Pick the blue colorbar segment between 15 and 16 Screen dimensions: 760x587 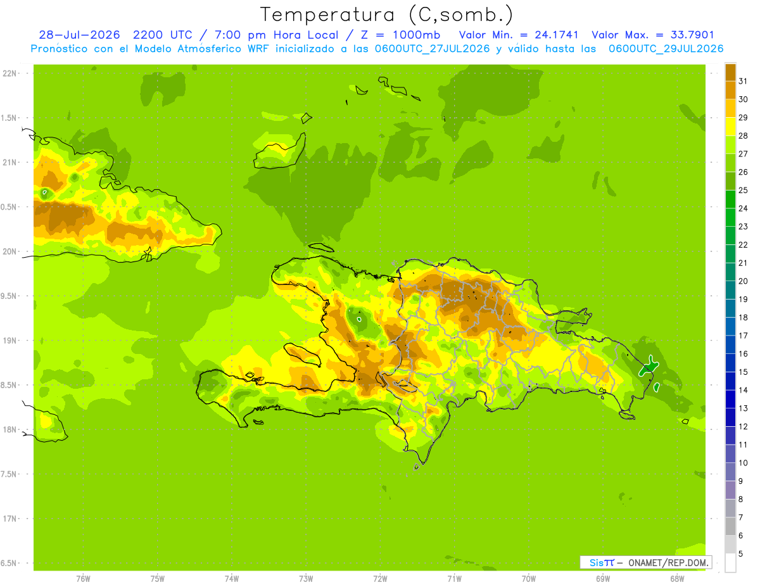pos(730,363)
